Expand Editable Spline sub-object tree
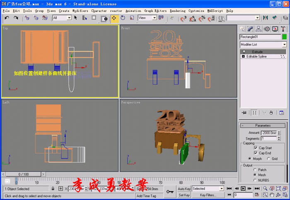 tap(243, 56)
